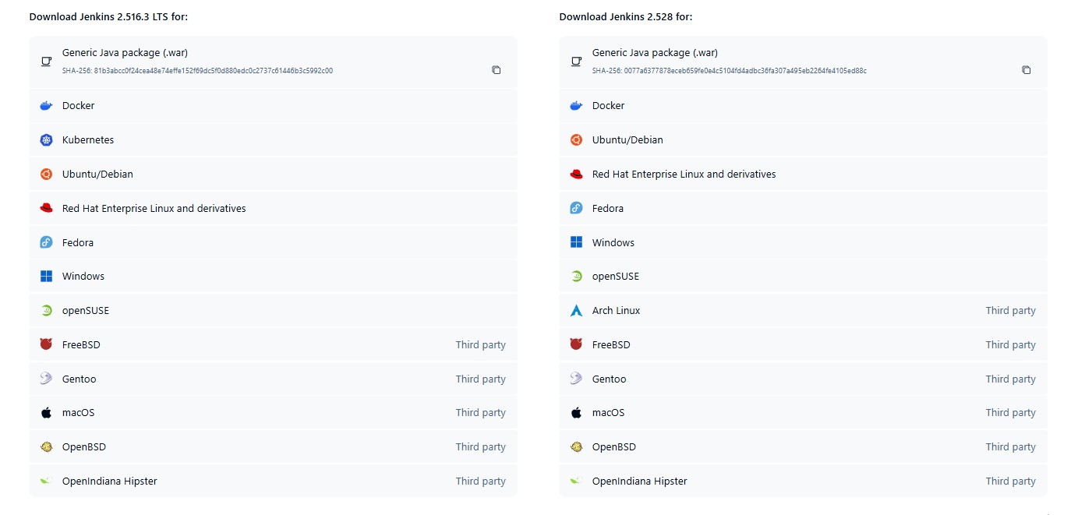Image resolution: width=1078 pixels, height=515 pixels.
Task: Click the FreeBSD devil icon under LTS
Action: coord(46,344)
